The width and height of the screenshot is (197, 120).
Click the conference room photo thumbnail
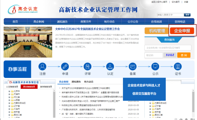28,42
